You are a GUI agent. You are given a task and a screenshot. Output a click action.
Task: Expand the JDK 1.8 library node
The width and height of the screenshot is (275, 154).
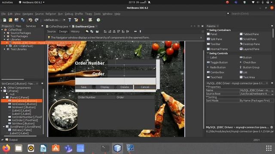click(x=7, y=46)
